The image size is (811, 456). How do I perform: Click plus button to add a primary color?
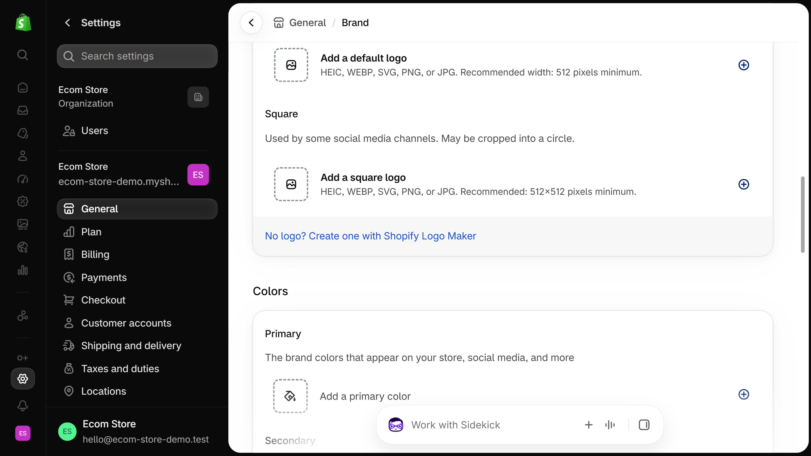pos(744,394)
